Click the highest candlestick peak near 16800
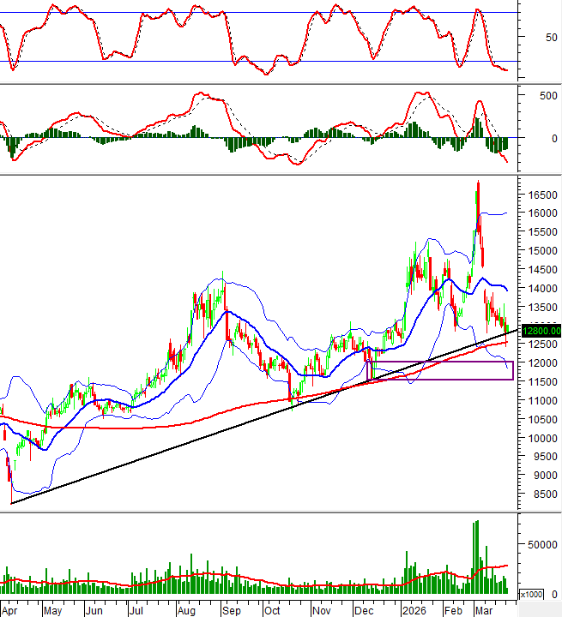 [x=478, y=184]
